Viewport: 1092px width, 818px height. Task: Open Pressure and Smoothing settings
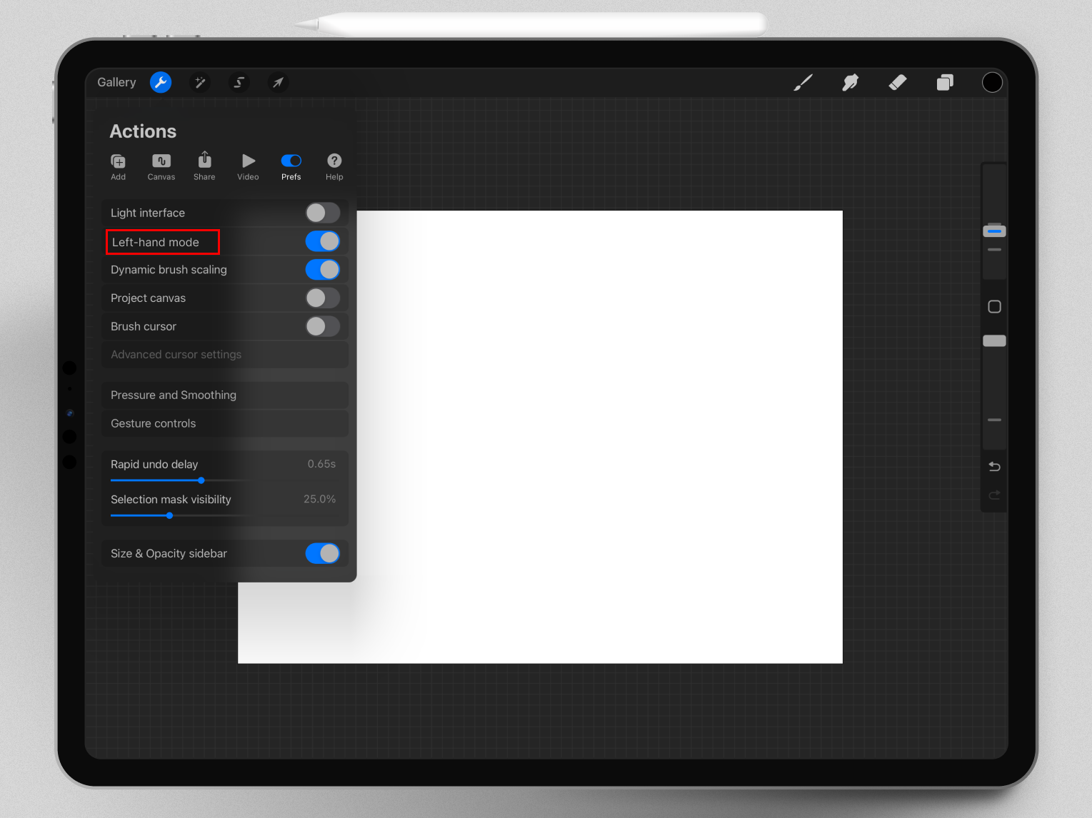coord(225,395)
